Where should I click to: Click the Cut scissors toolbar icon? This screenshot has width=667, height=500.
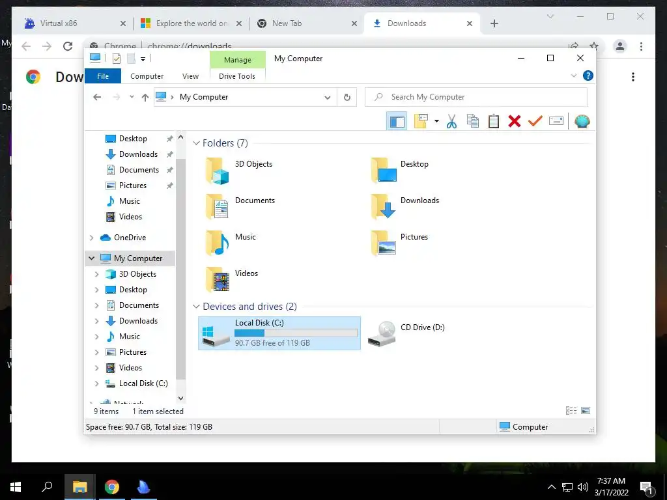click(x=451, y=122)
